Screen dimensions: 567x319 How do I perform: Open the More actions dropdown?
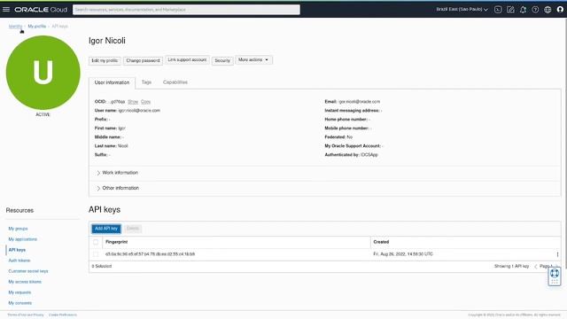(x=253, y=60)
